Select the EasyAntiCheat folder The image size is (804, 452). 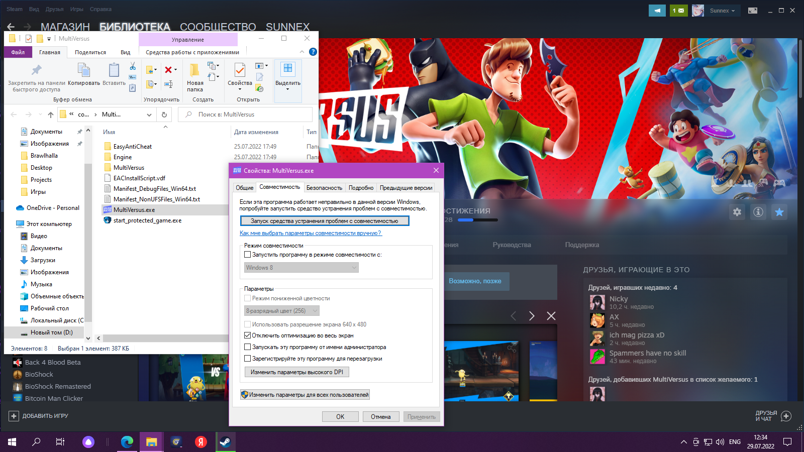pyautogui.click(x=133, y=147)
